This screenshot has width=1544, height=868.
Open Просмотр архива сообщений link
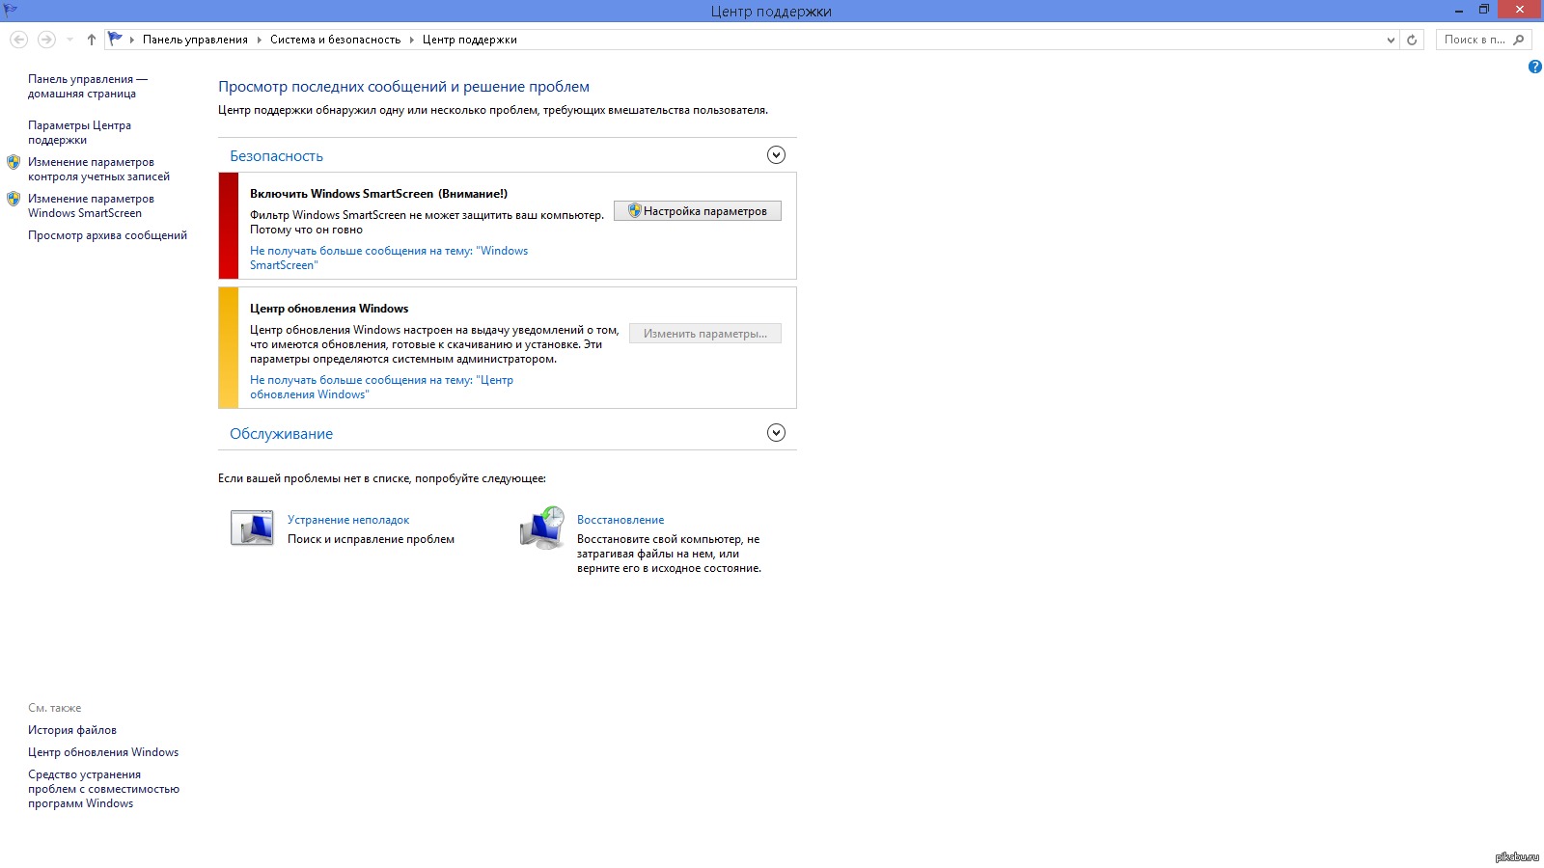coord(107,235)
